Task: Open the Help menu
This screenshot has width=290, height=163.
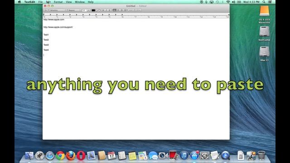Action: tap(91, 2)
